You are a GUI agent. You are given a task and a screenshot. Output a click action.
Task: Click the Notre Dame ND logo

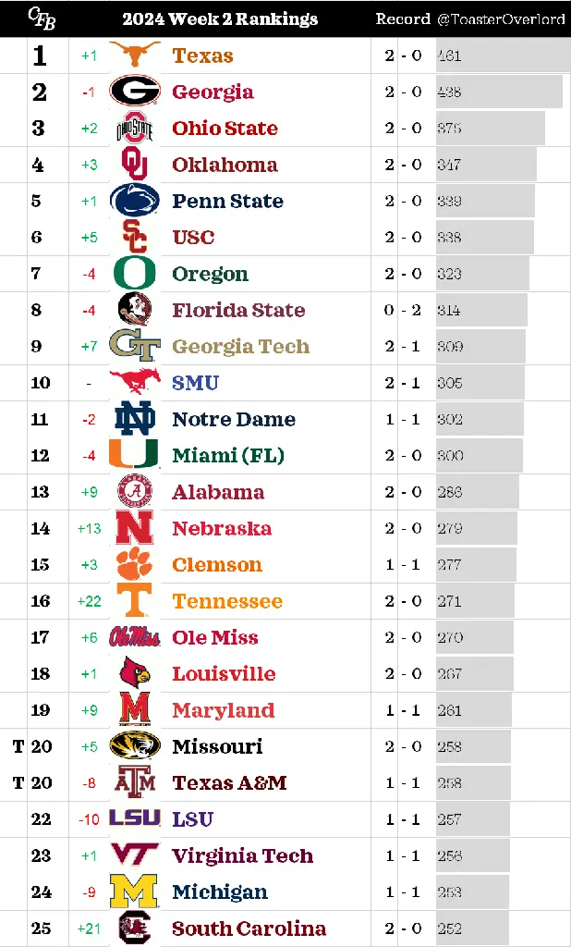(135, 419)
